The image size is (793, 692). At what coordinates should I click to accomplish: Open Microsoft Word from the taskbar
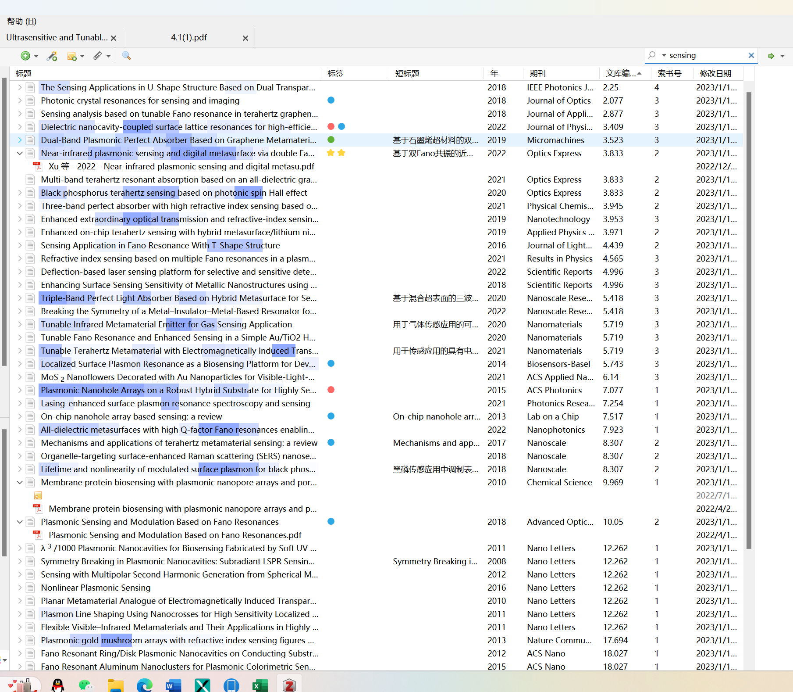pos(174,684)
